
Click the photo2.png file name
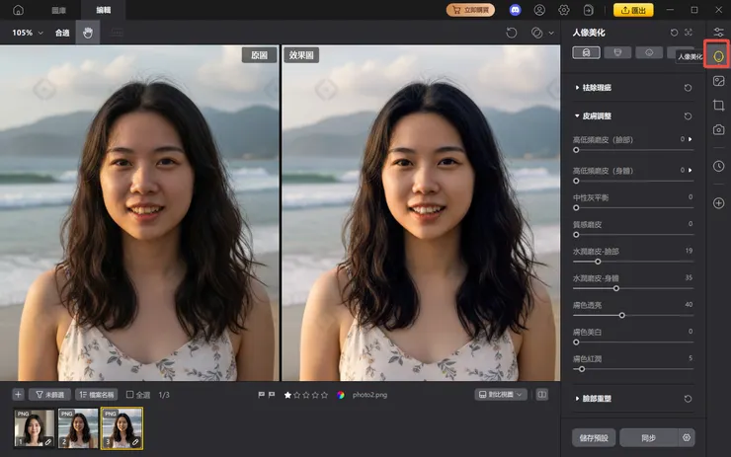(369, 395)
